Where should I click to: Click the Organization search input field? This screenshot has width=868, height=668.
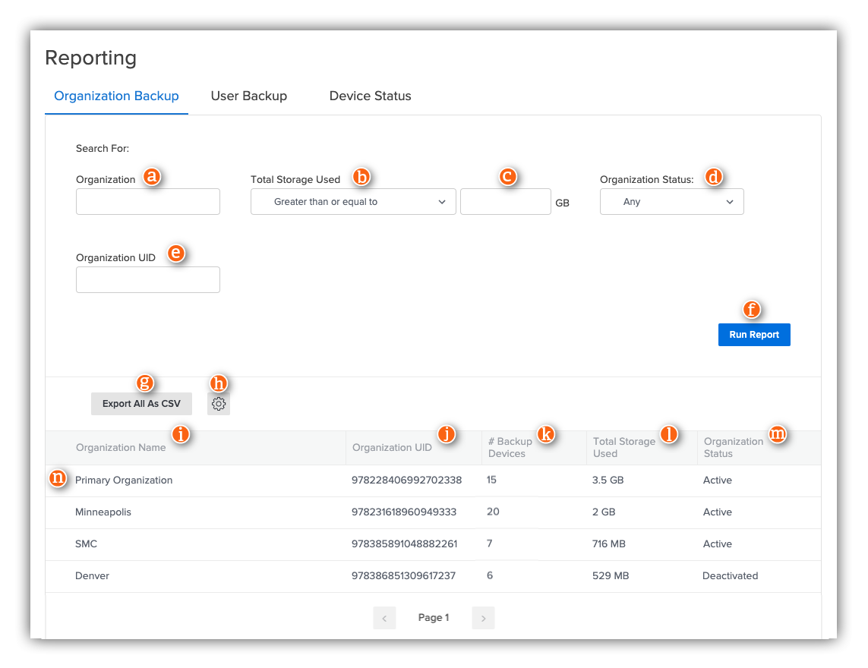pyautogui.click(x=147, y=201)
